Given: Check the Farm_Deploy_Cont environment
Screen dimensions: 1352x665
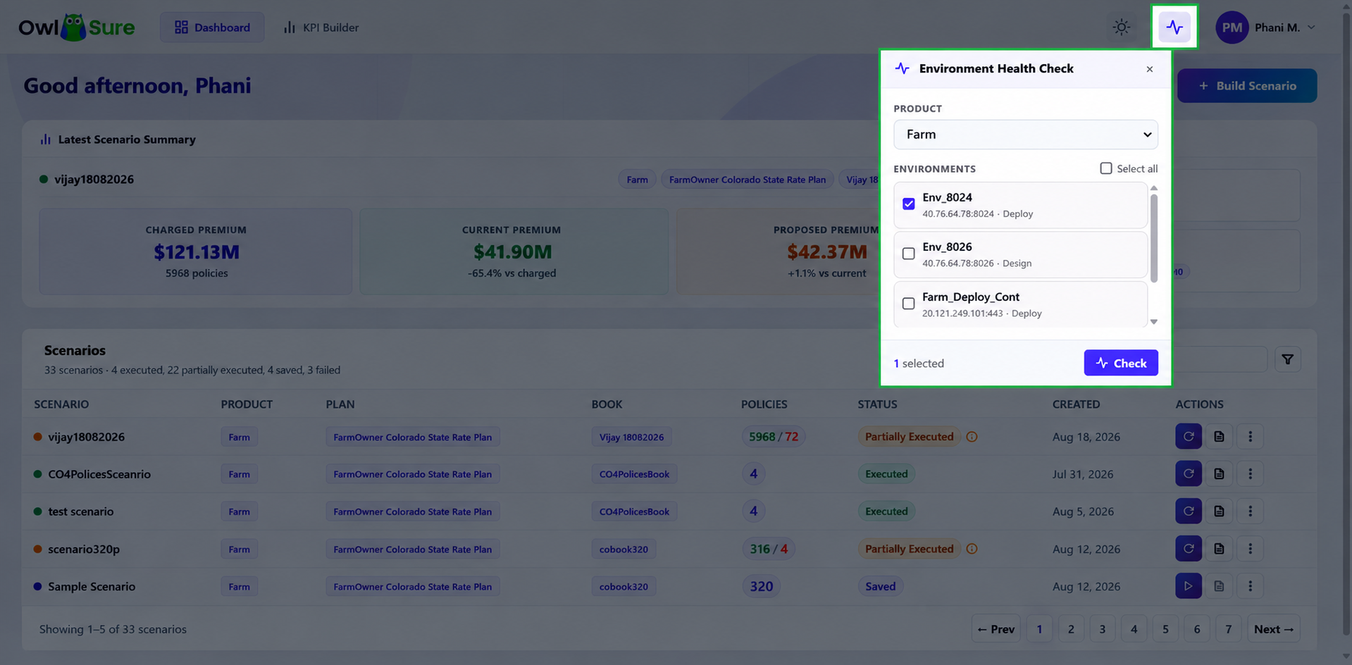Looking at the screenshot, I should coord(908,304).
